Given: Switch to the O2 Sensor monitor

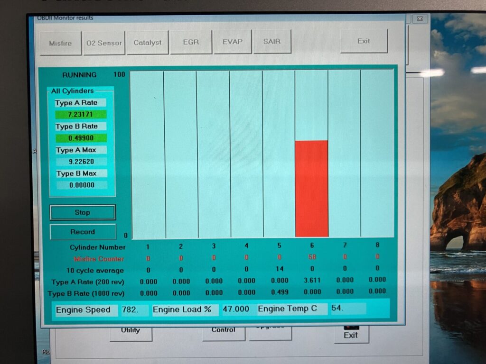Looking at the screenshot, I should (104, 43).
